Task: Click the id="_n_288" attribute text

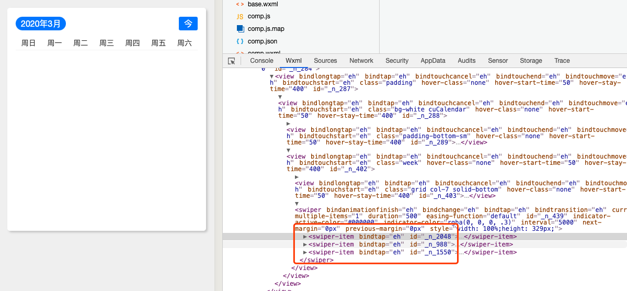Action: [x=423, y=116]
